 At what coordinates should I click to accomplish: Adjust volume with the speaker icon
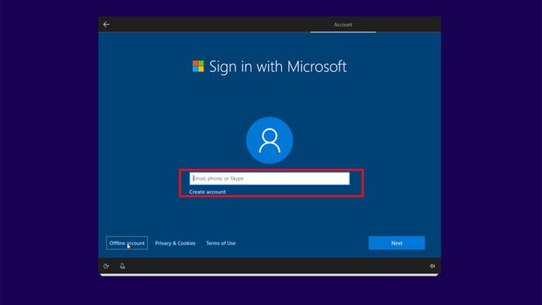click(x=432, y=266)
